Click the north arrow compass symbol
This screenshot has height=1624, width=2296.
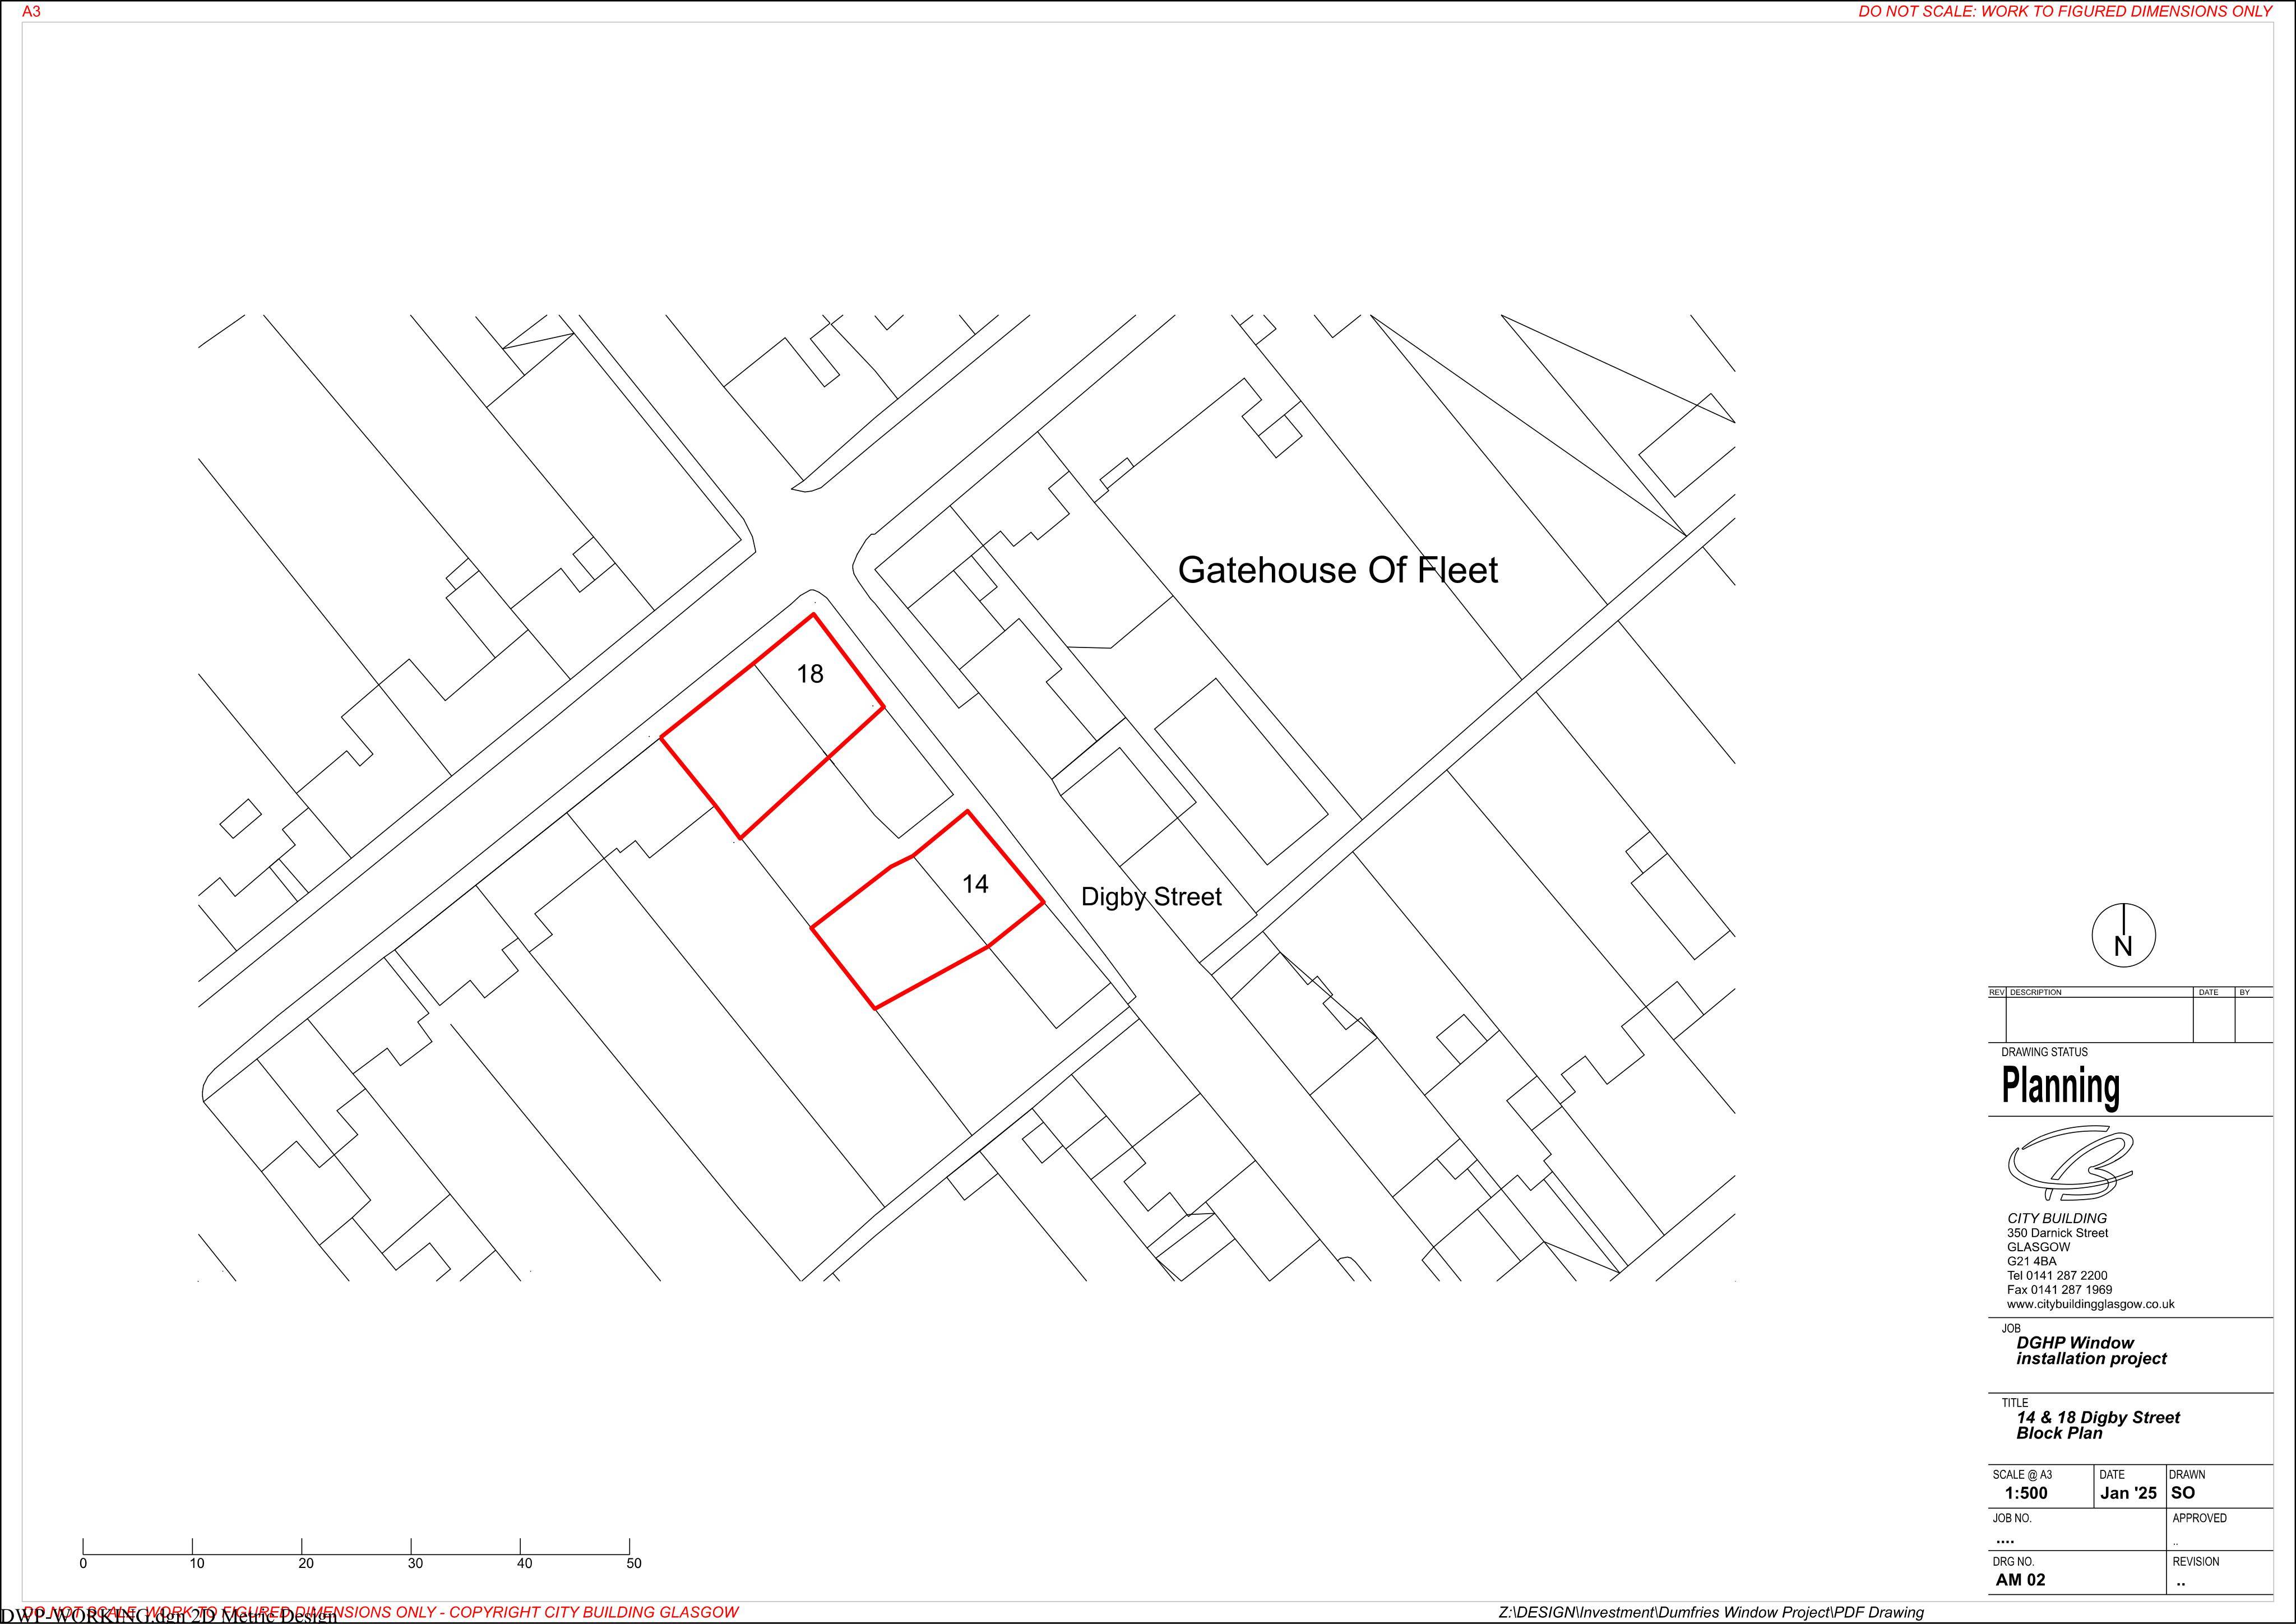[x=2123, y=936]
